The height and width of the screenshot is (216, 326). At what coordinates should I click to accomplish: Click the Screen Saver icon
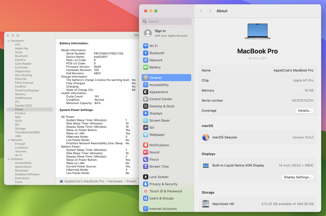[x=146, y=120]
